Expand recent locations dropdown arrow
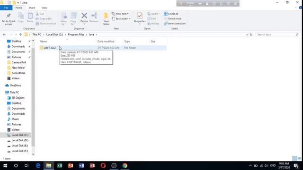Image resolution: width=303 pixels, height=170 pixels. click(x=16, y=34)
